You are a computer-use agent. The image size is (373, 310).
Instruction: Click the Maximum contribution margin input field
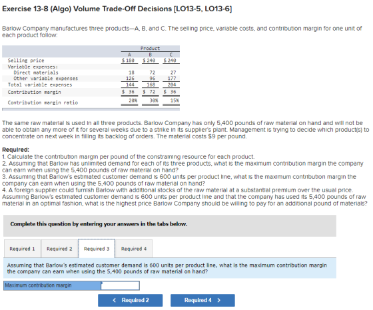coord(120,285)
